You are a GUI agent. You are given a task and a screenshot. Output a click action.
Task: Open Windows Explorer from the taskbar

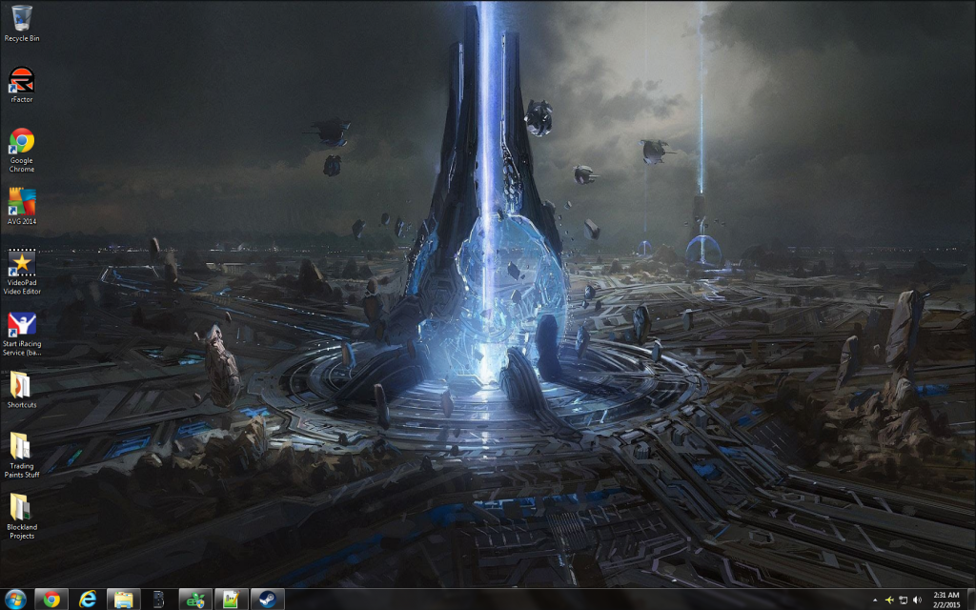(123, 600)
